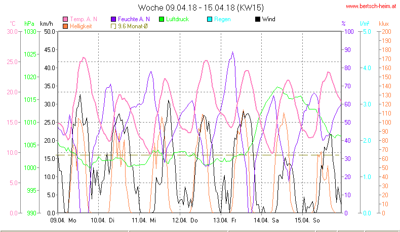Click the hPa axis unit label
This screenshot has width=400, height=232.
29,24
